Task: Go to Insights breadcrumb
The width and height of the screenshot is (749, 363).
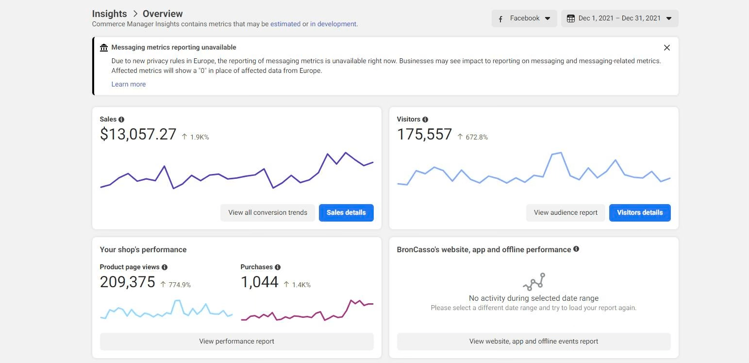Action: click(x=109, y=14)
